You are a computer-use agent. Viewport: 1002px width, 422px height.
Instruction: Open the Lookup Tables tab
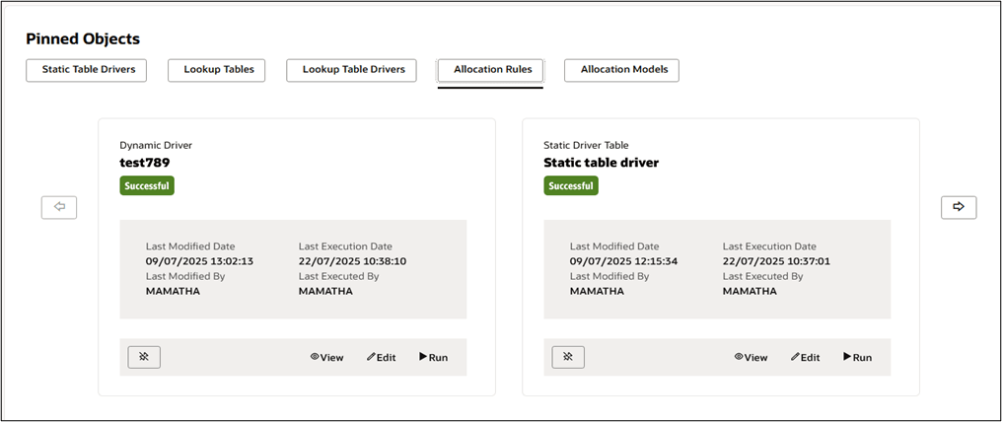click(x=217, y=70)
